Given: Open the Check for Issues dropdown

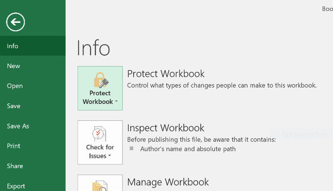Looking at the screenshot, I should (100, 142).
